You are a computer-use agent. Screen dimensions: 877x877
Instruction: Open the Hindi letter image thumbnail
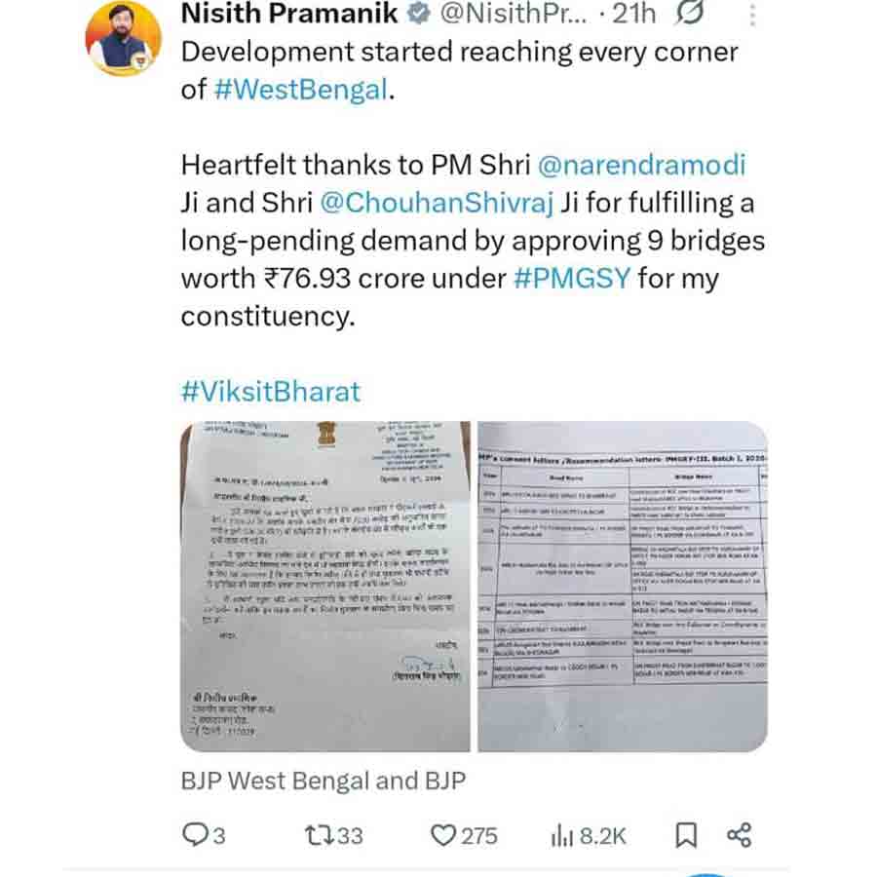pos(325,587)
